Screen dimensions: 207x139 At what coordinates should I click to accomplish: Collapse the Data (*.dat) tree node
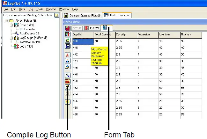click(11, 25)
